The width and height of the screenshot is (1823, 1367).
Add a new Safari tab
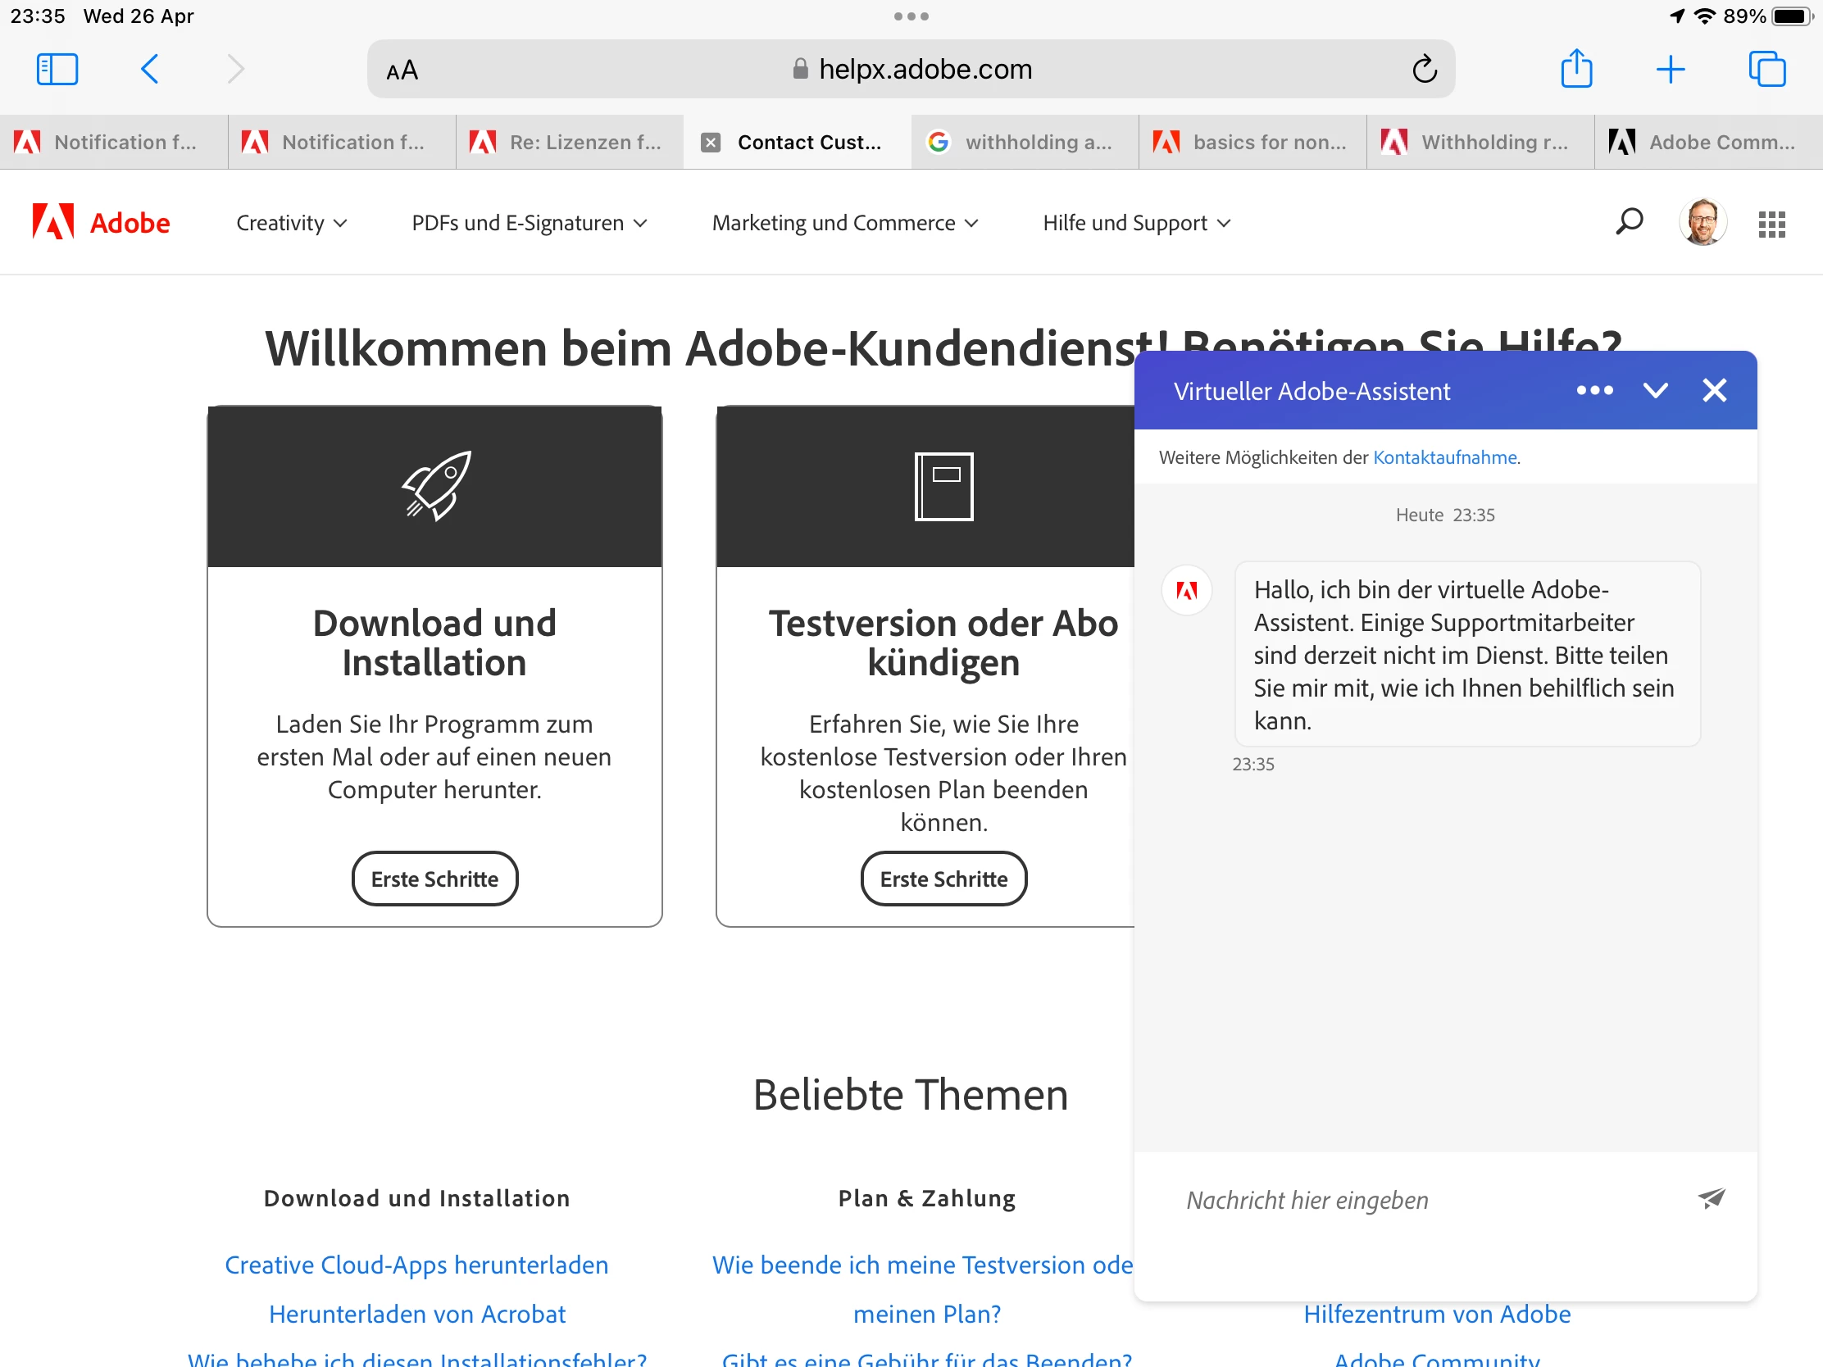point(1670,69)
